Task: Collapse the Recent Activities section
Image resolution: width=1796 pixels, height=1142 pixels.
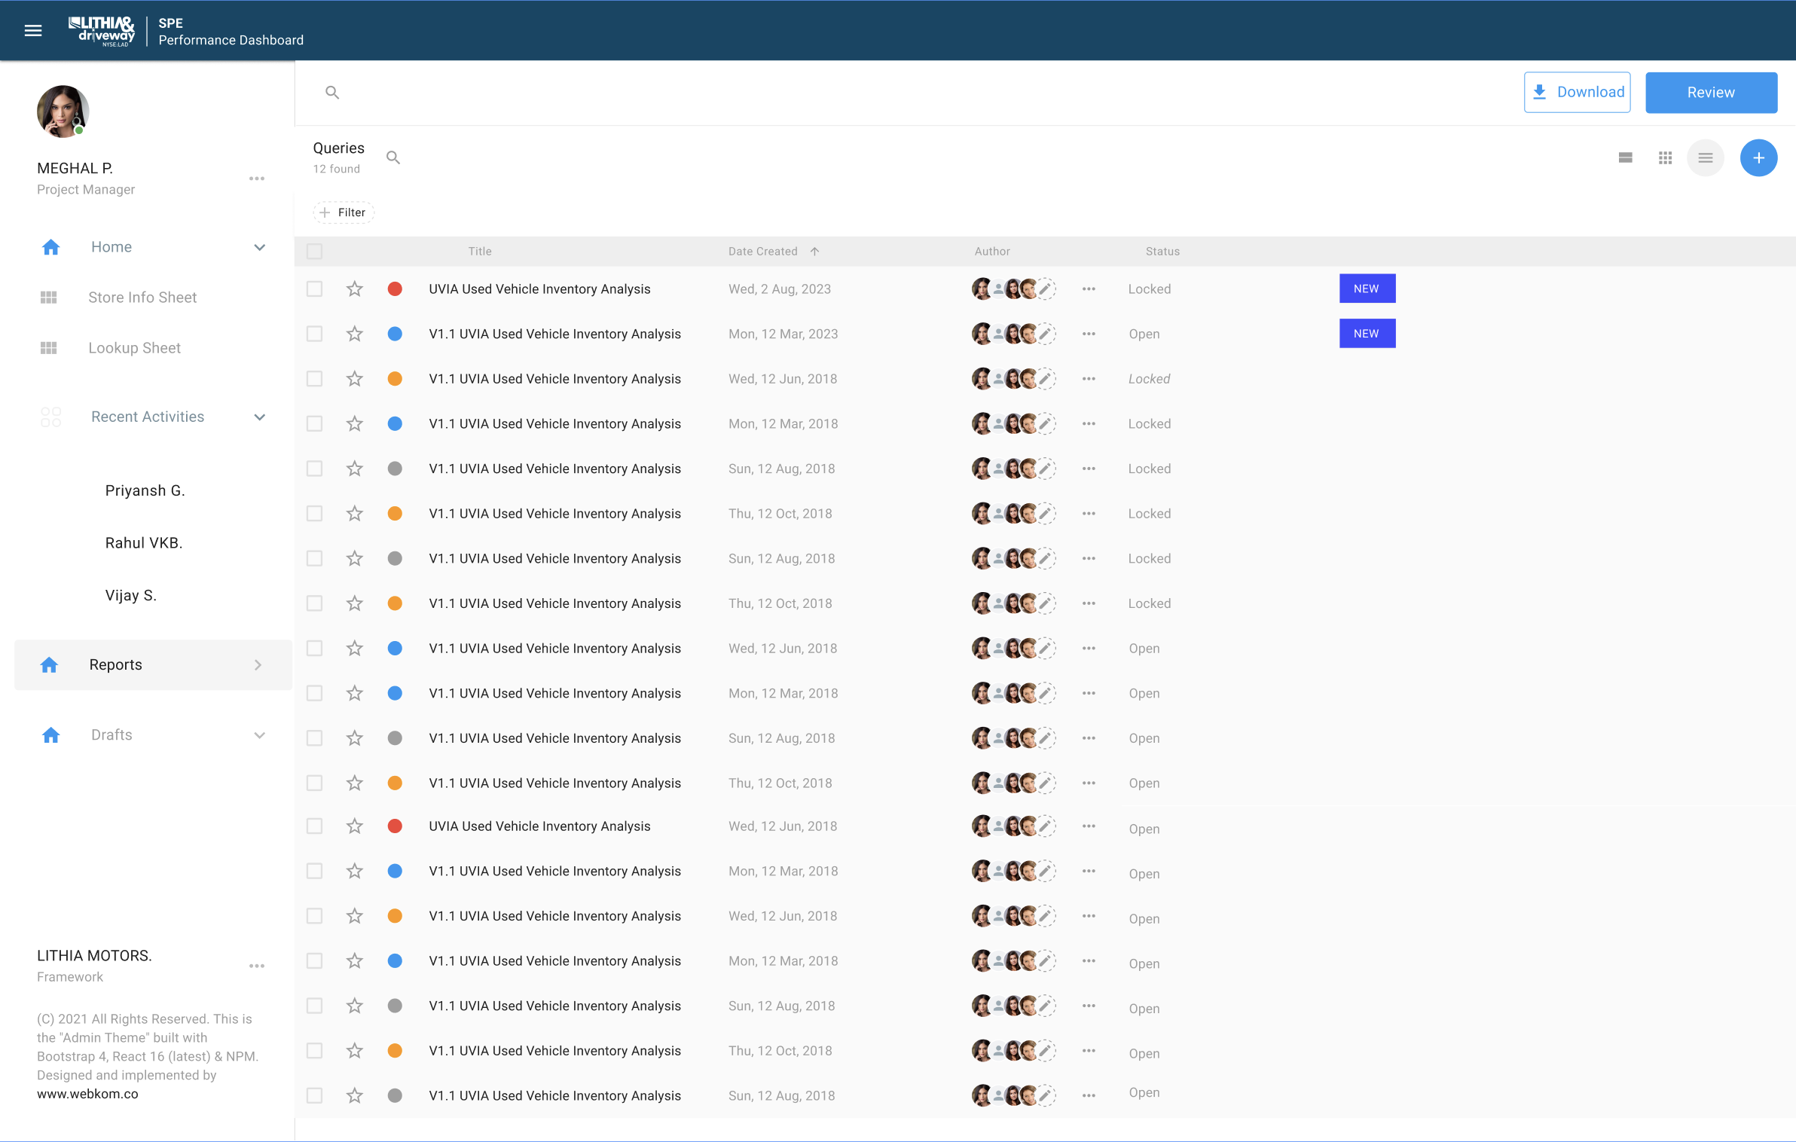Action: coord(259,417)
